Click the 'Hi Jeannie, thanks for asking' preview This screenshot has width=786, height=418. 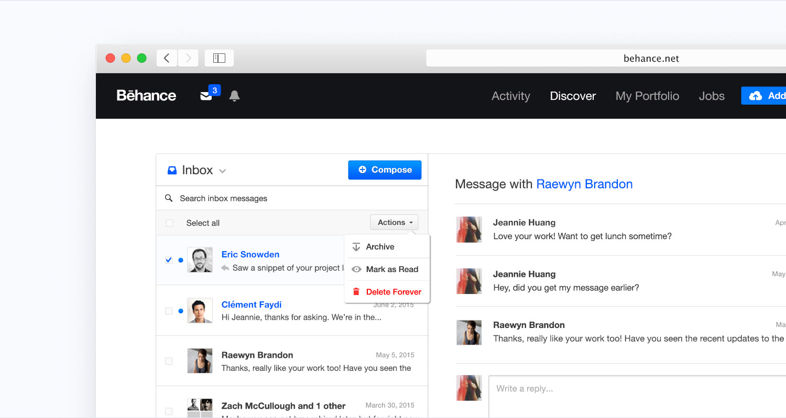pyautogui.click(x=301, y=317)
